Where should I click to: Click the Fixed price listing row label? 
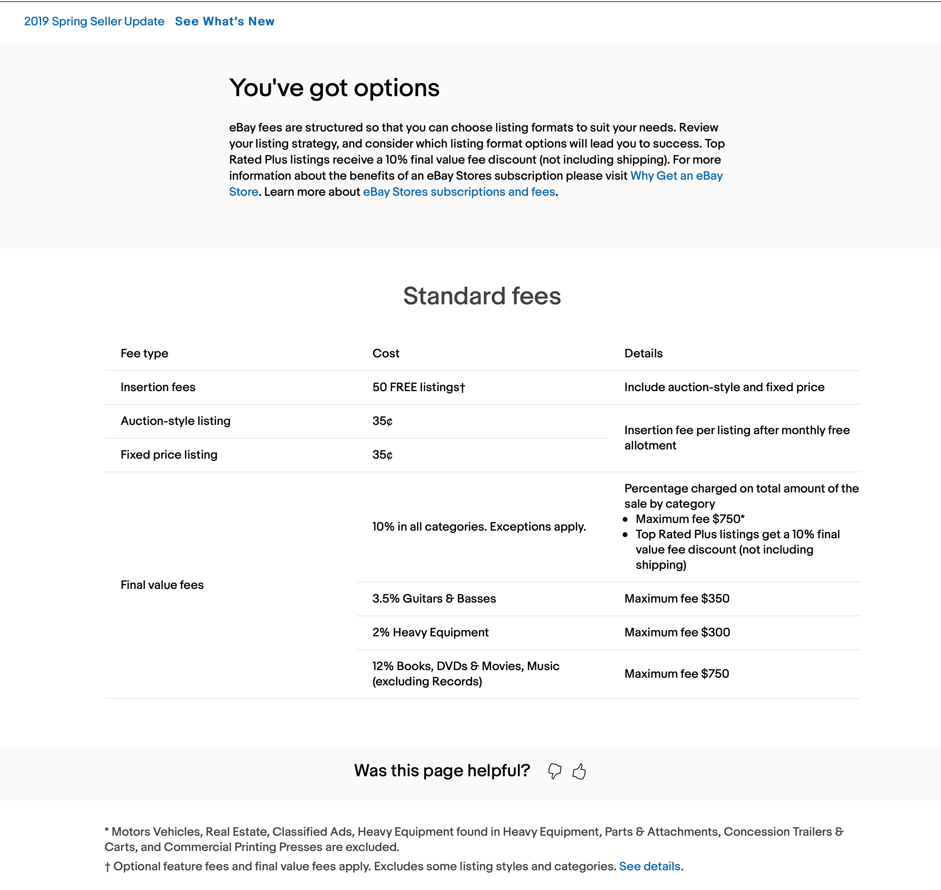click(x=169, y=455)
